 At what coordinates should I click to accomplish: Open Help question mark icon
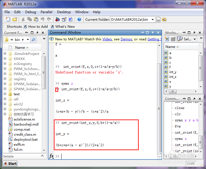tap(79, 19)
